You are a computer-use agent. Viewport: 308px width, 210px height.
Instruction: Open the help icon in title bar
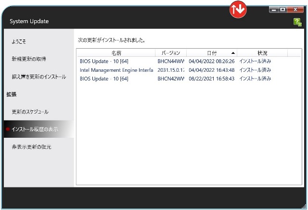tap(297, 22)
